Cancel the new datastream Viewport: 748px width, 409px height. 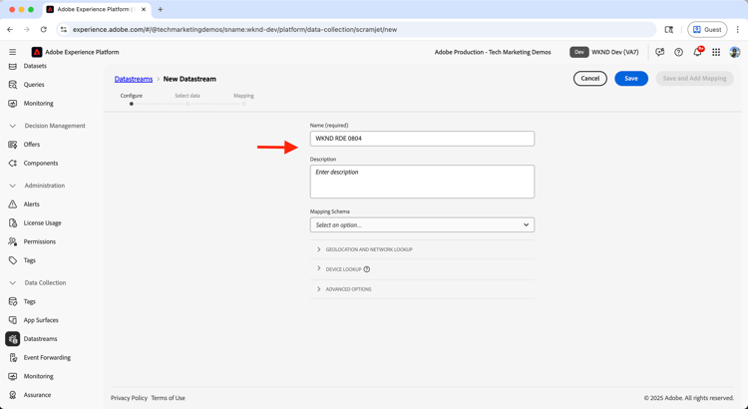point(590,78)
